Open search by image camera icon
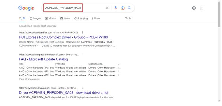222x106 pixels. click(123, 8)
